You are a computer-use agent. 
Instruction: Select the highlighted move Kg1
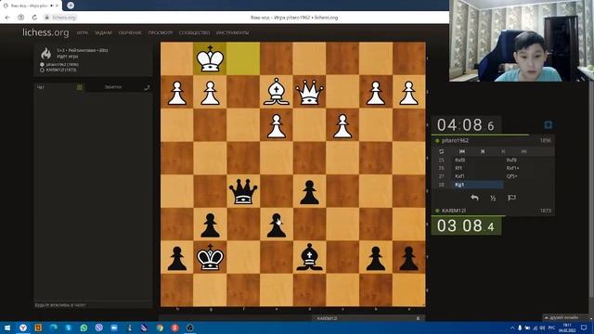pyautogui.click(x=478, y=185)
